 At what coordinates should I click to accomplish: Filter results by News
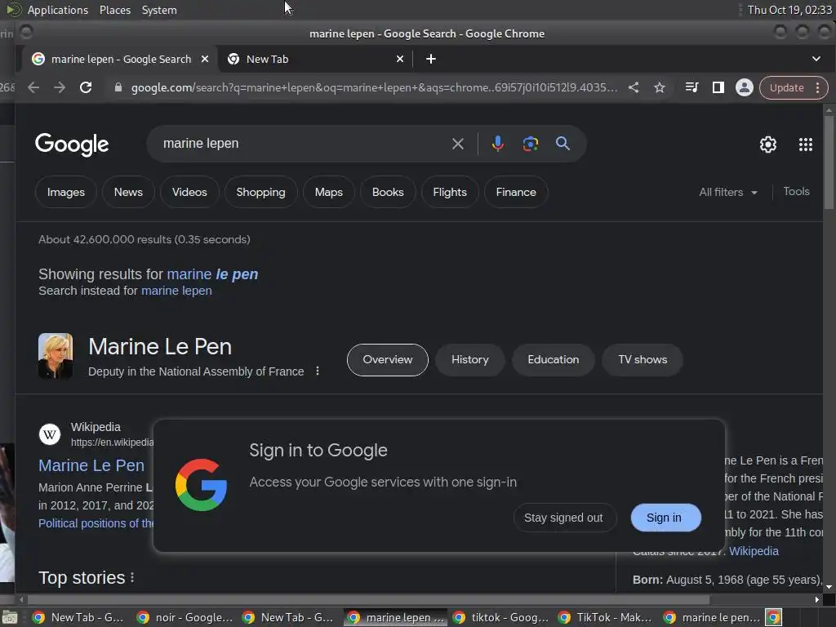pyautogui.click(x=128, y=192)
